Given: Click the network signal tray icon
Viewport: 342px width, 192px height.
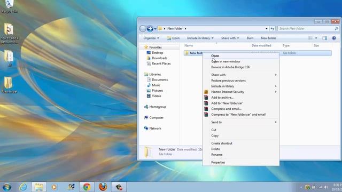Looking at the screenshot, I should [320, 187].
